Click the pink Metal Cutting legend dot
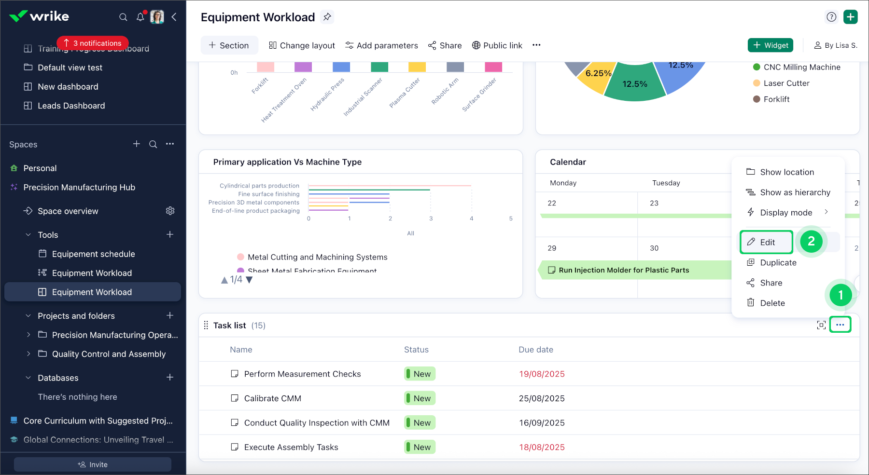The height and width of the screenshot is (475, 869). pyautogui.click(x=240, y=257)
